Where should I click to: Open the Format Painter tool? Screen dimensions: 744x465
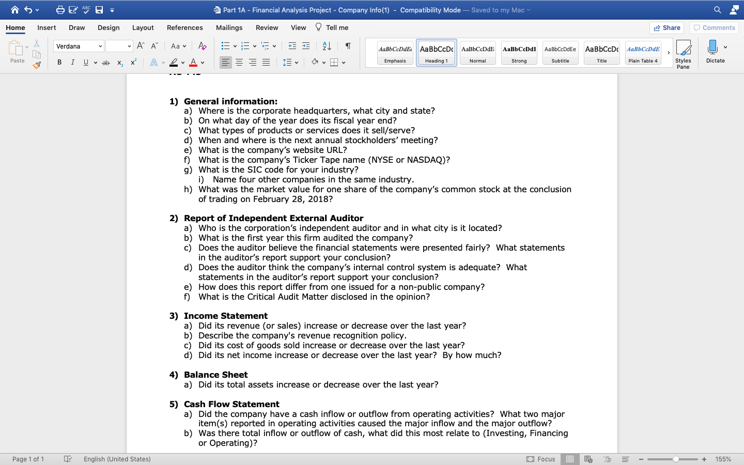coord(37,65)
